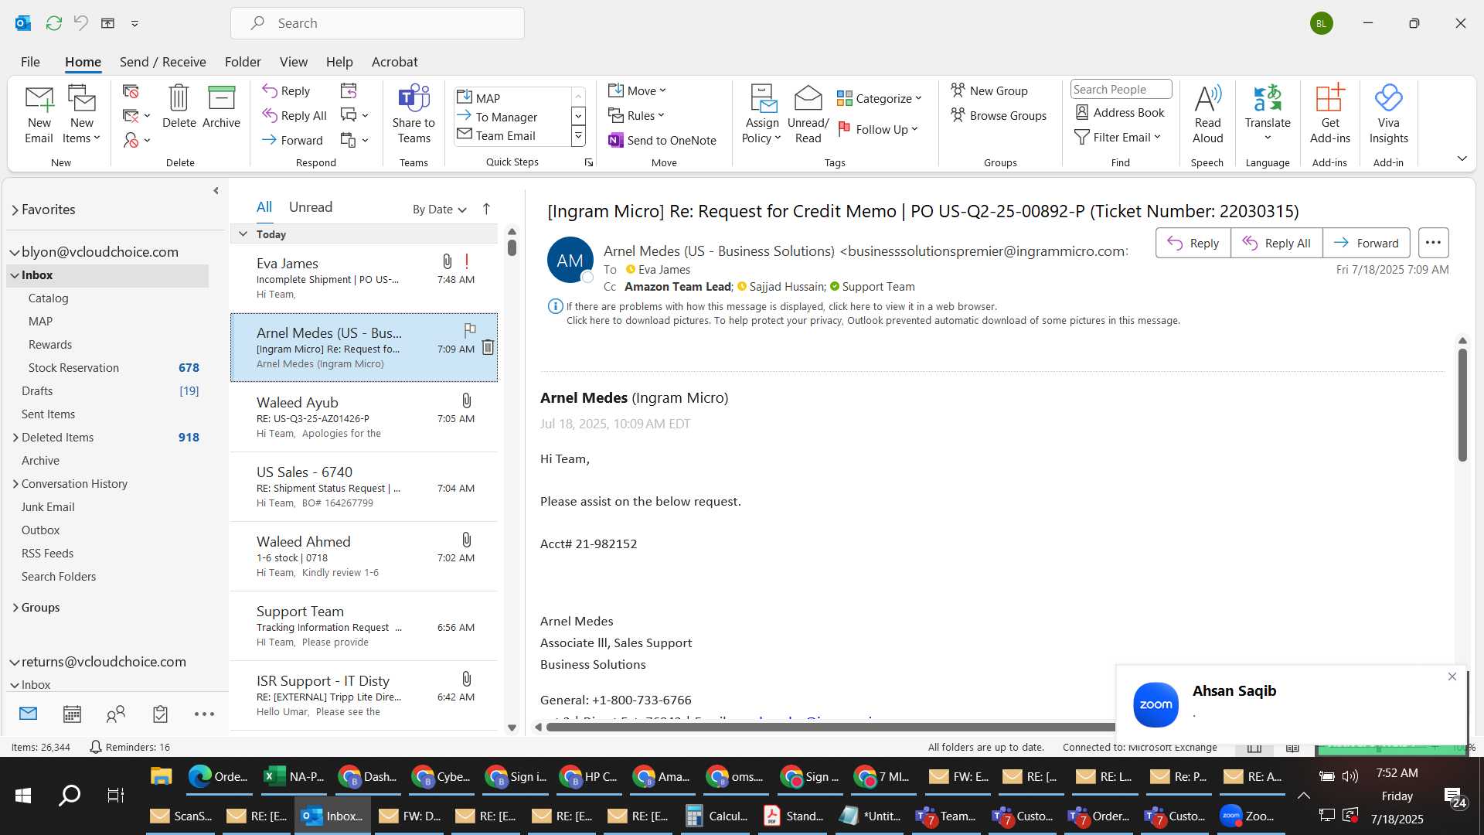Show All messages filter
1484x835 pixels.
tap(264, 207)
